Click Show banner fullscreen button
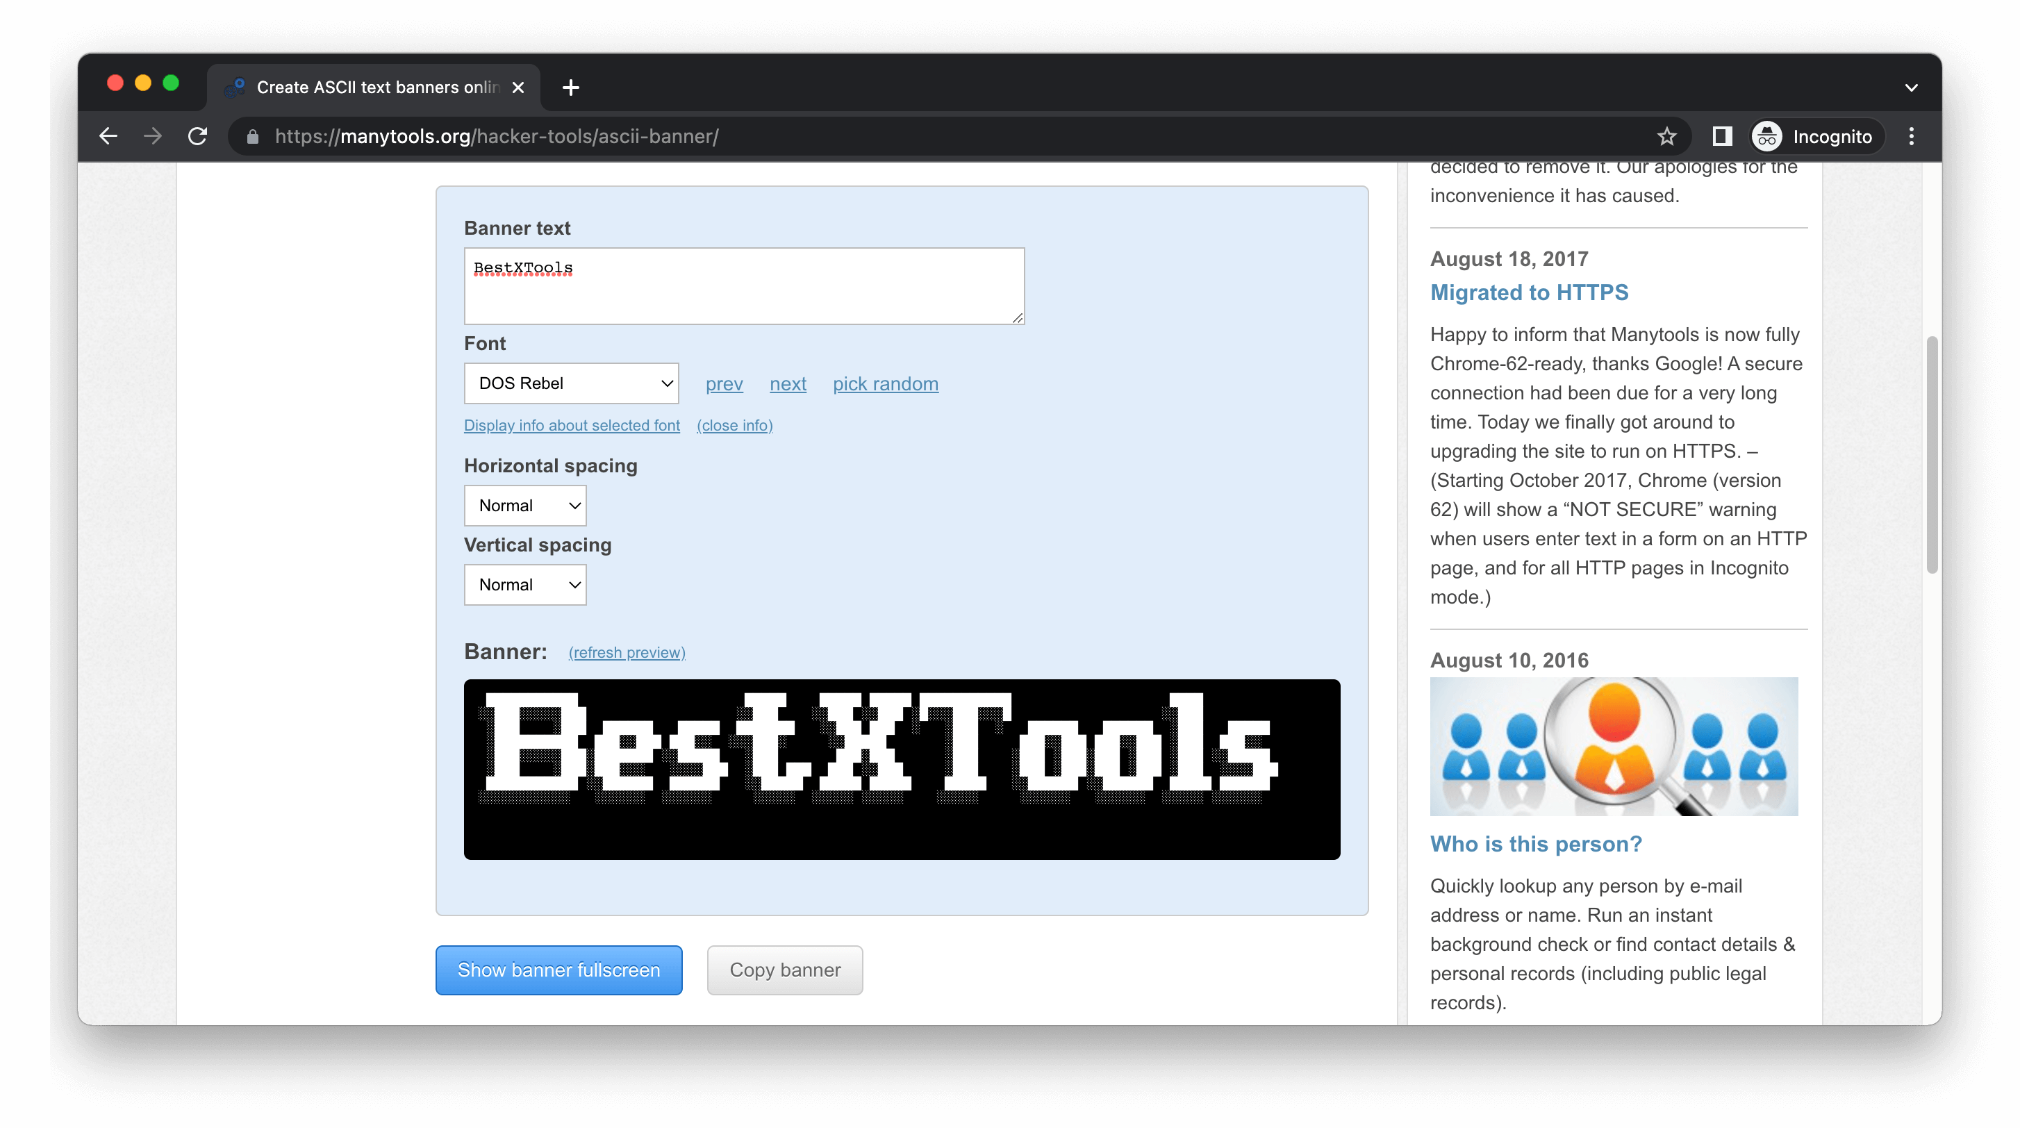 559,970
